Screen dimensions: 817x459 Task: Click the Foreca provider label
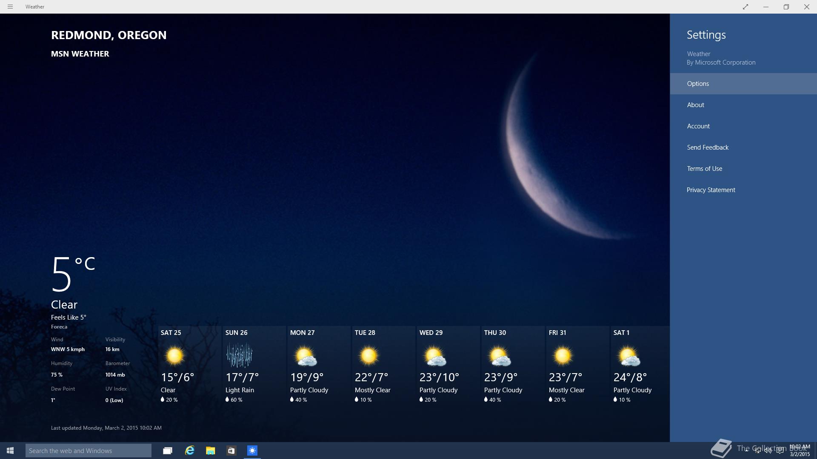click(59, 327)
